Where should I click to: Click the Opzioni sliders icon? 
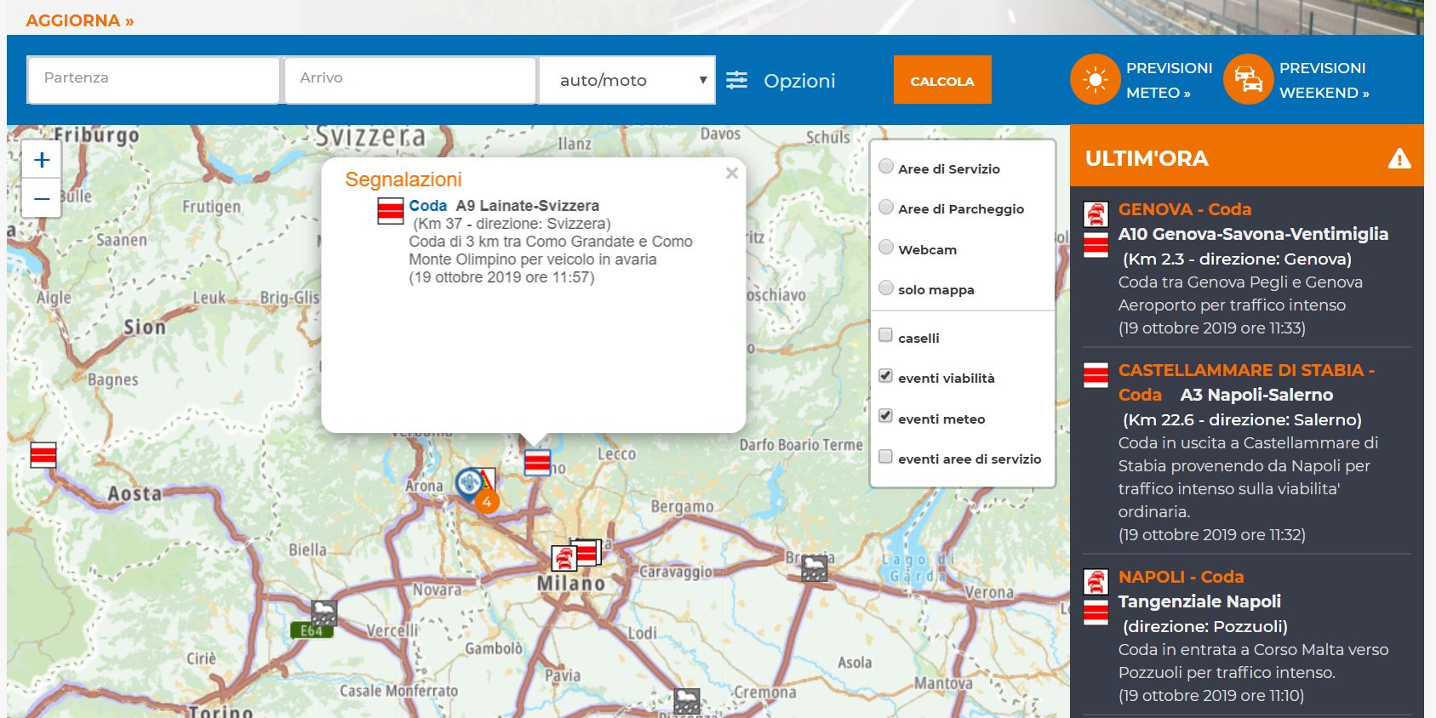(737, 80)
